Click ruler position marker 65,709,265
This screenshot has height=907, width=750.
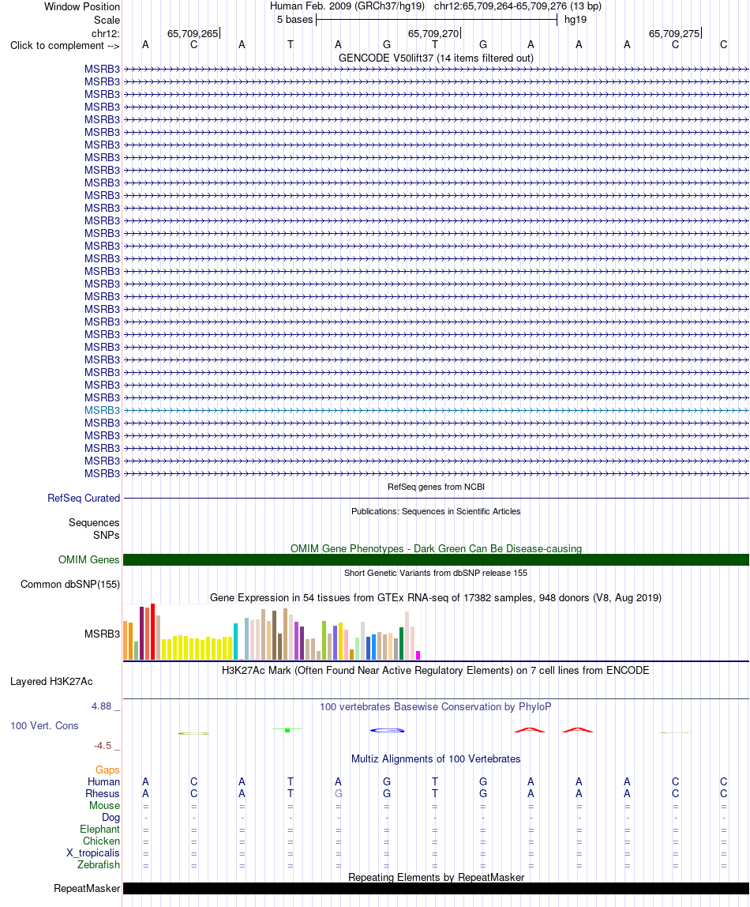(193, 33)
